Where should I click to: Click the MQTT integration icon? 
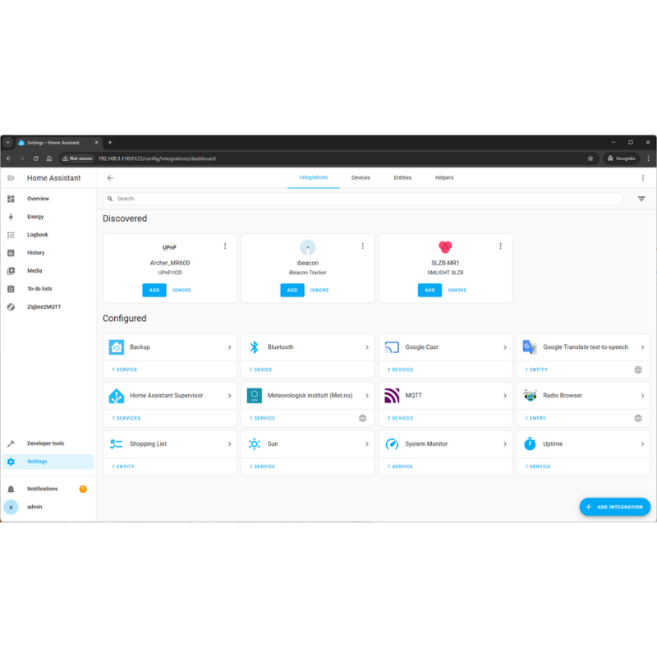[392, 396]
